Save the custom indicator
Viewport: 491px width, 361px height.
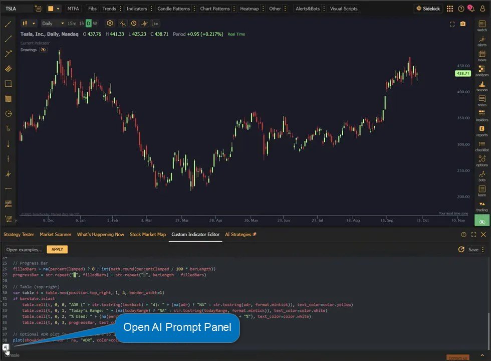pos(473,250)
